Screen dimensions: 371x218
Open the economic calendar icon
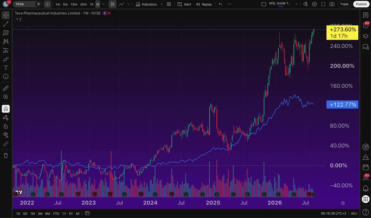tap(366, 167)
